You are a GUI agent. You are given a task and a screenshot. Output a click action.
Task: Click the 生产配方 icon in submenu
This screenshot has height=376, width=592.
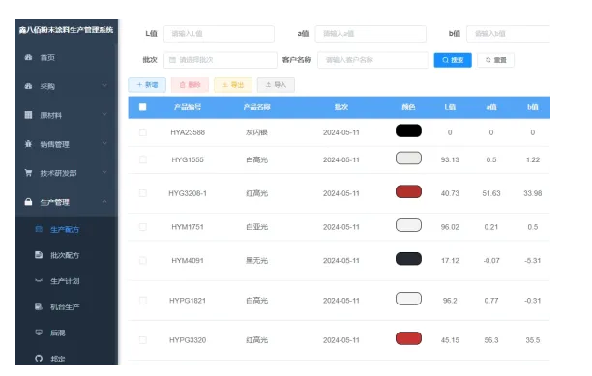point(39,229)
